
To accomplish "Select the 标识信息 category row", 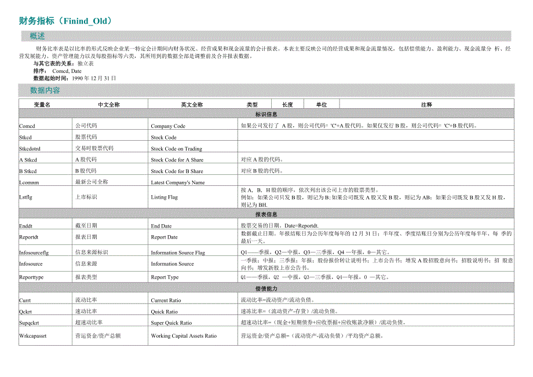I will click(x=267, y=114).
